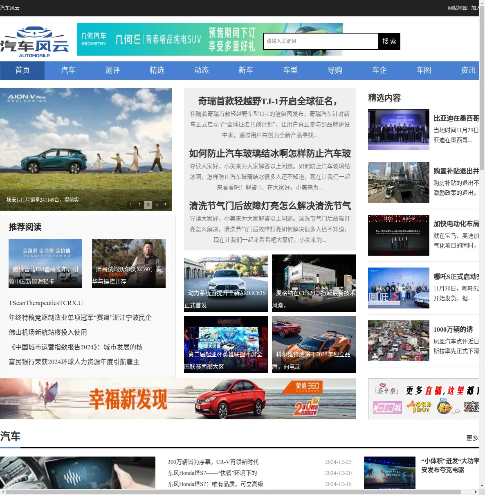
Task: Go to the 首页 navigation tab
Action: tap(22, 70)
